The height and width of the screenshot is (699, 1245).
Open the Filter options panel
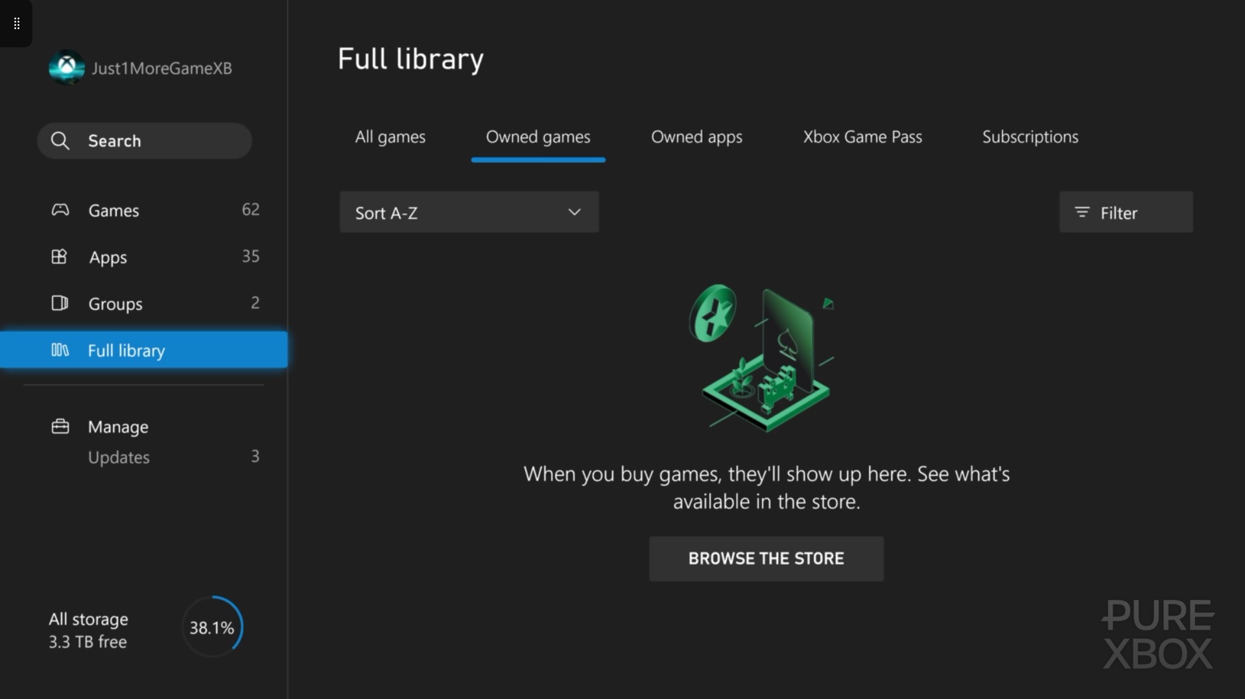(x=1125, y=212)
